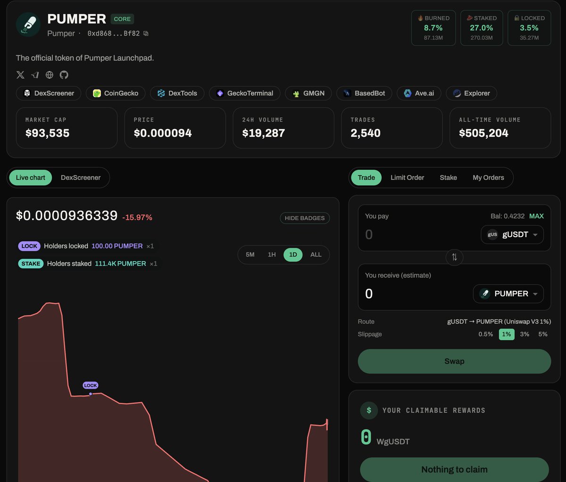
Task: Select the Limit Order tab
Action: point(407,177)
